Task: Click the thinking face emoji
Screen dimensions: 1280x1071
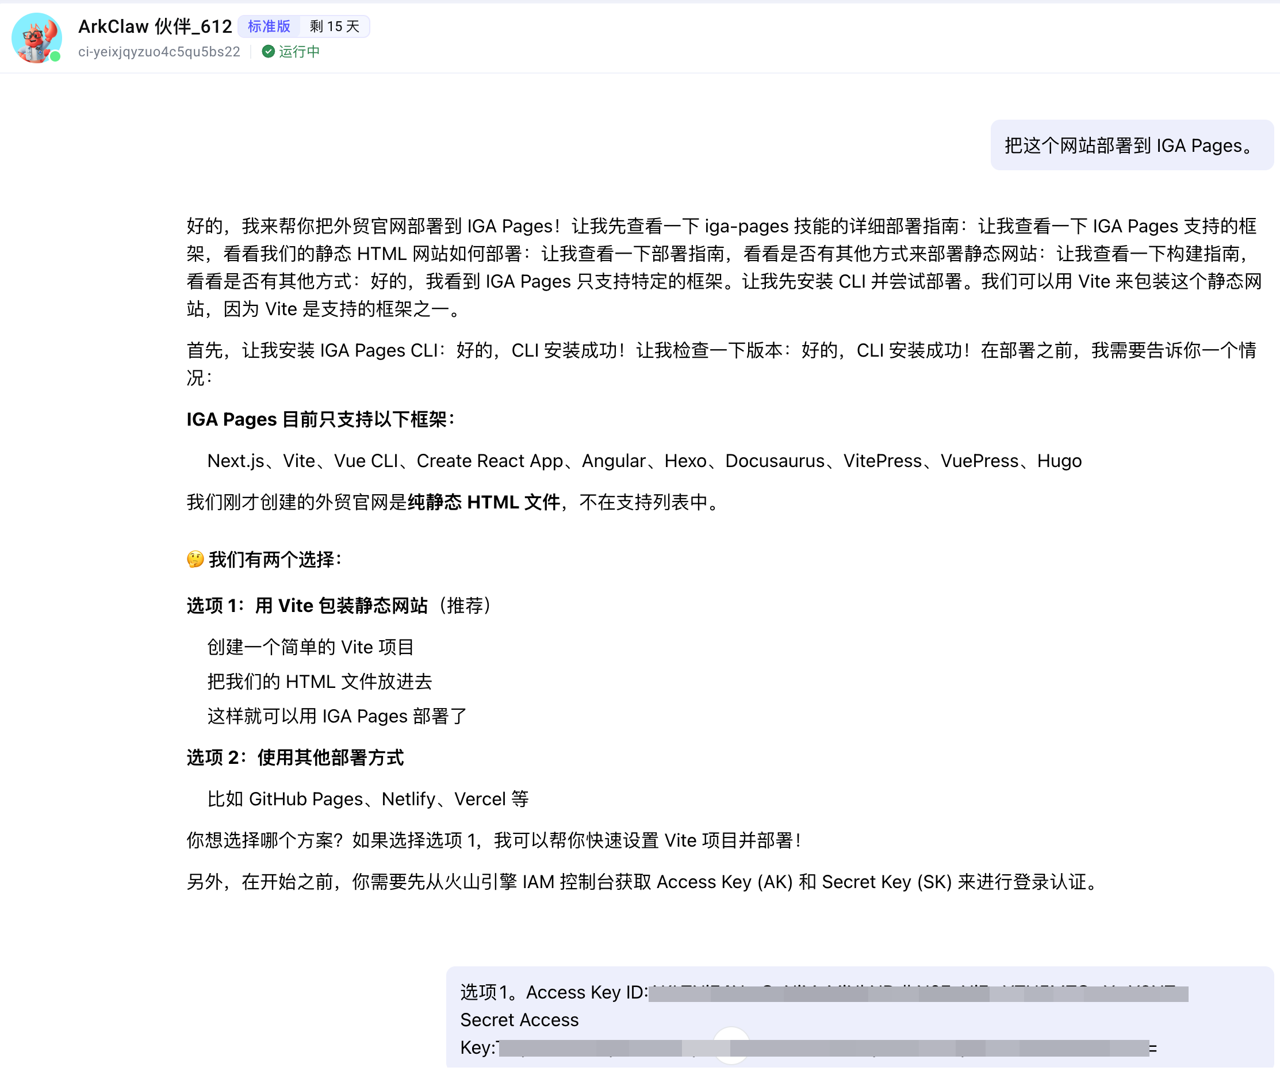Action: coord(195,560)
